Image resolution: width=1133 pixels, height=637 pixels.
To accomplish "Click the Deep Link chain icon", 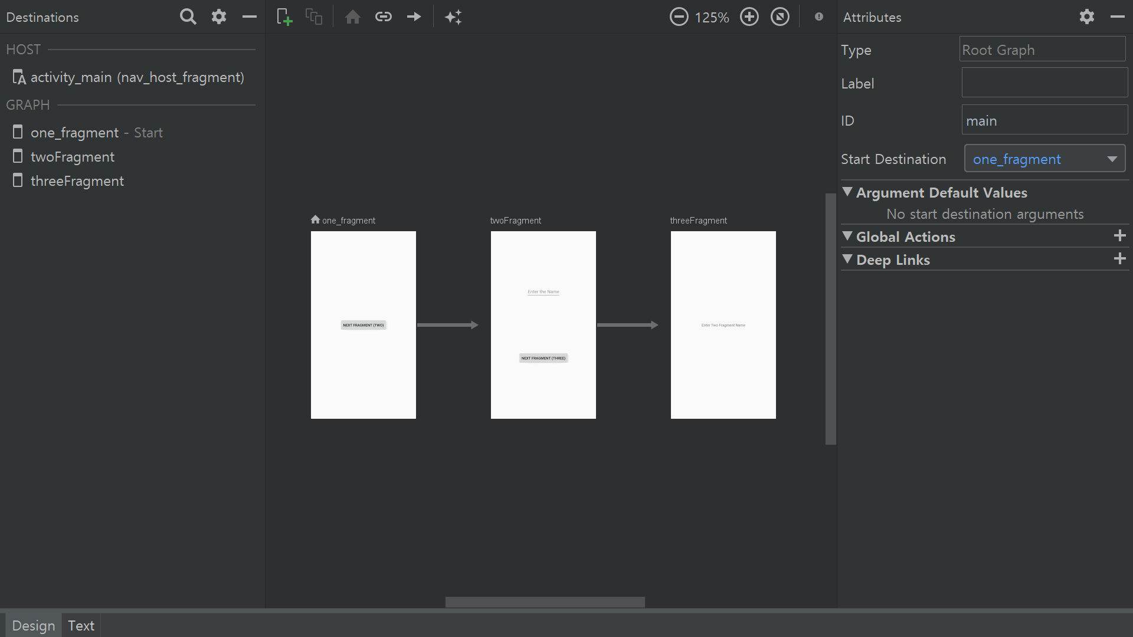I will click(x=384, y=17).
